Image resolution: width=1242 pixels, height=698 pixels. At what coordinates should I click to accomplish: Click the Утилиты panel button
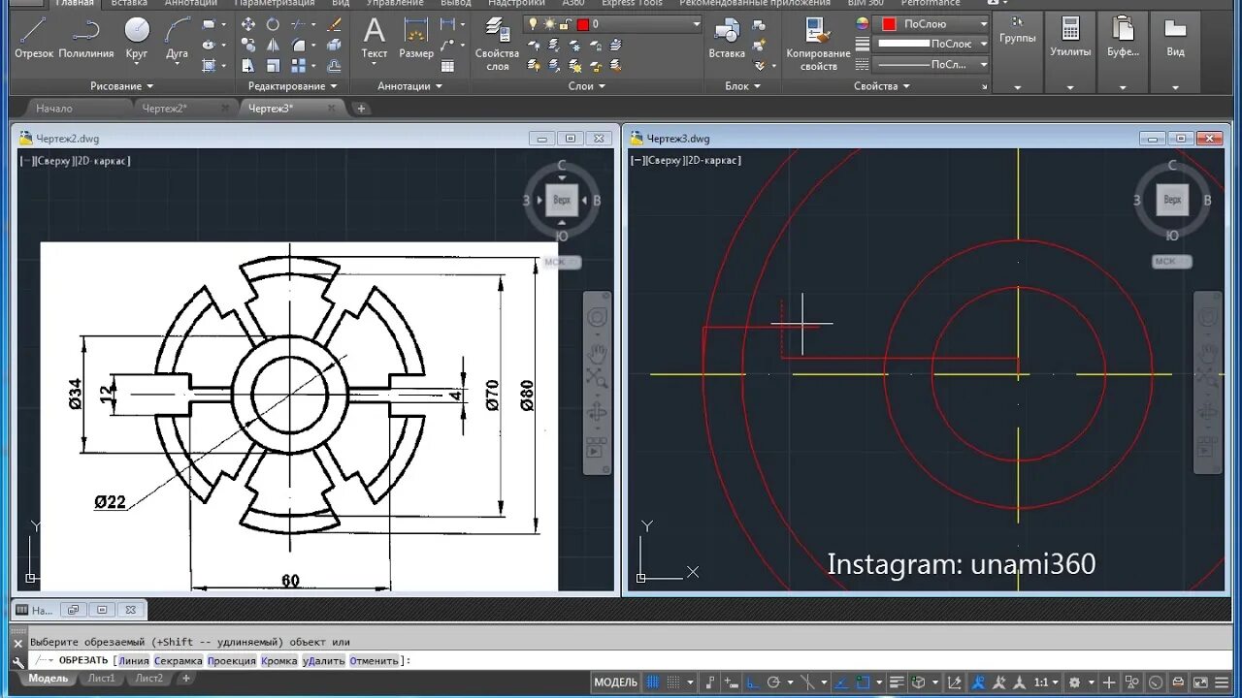[1070, 53]
